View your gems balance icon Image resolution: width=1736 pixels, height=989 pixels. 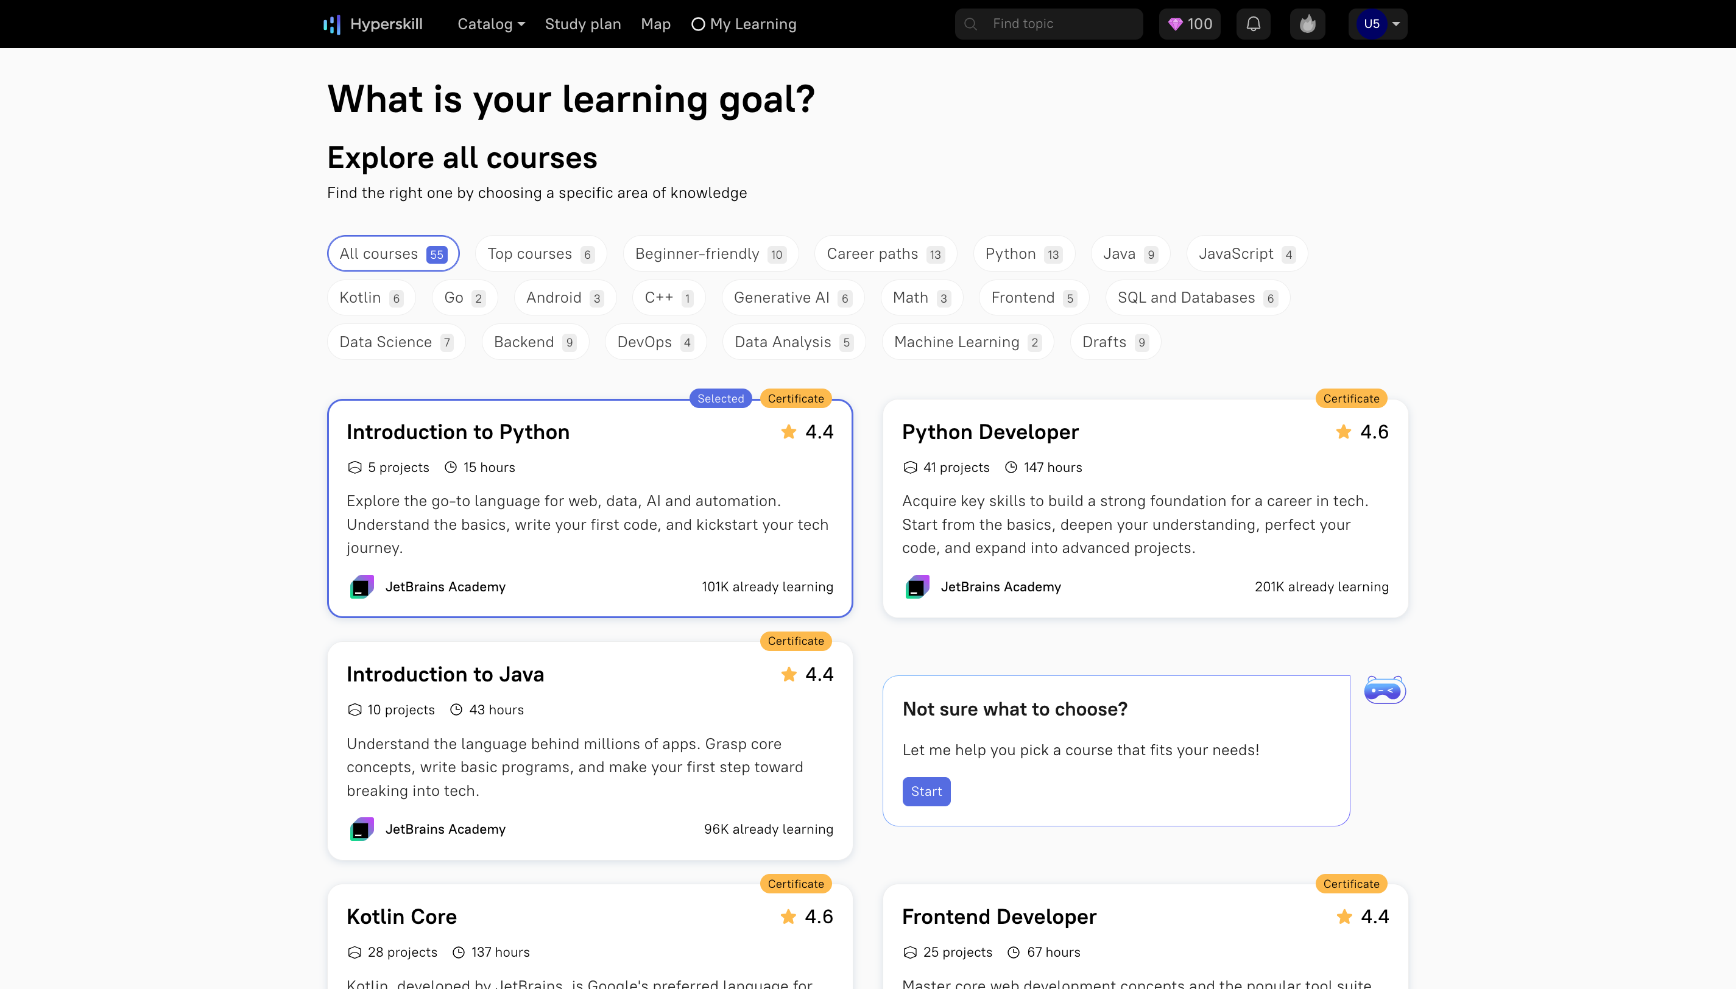pos(1177,24)
